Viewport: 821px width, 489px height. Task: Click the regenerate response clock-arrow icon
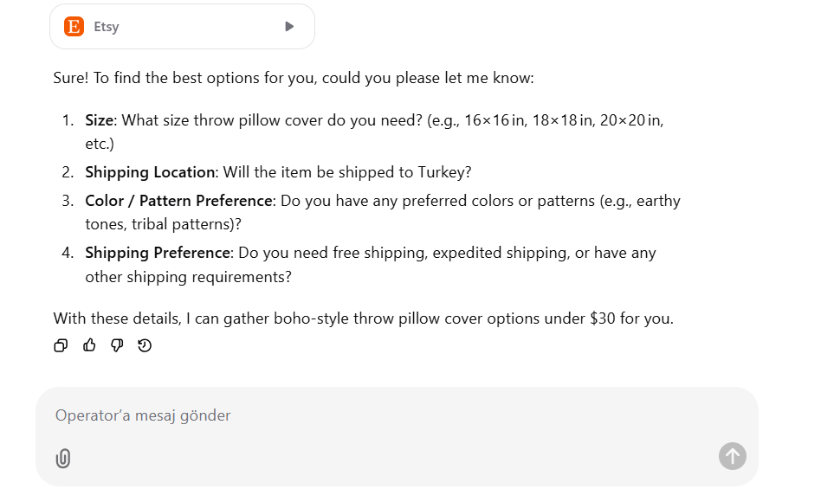145,345
